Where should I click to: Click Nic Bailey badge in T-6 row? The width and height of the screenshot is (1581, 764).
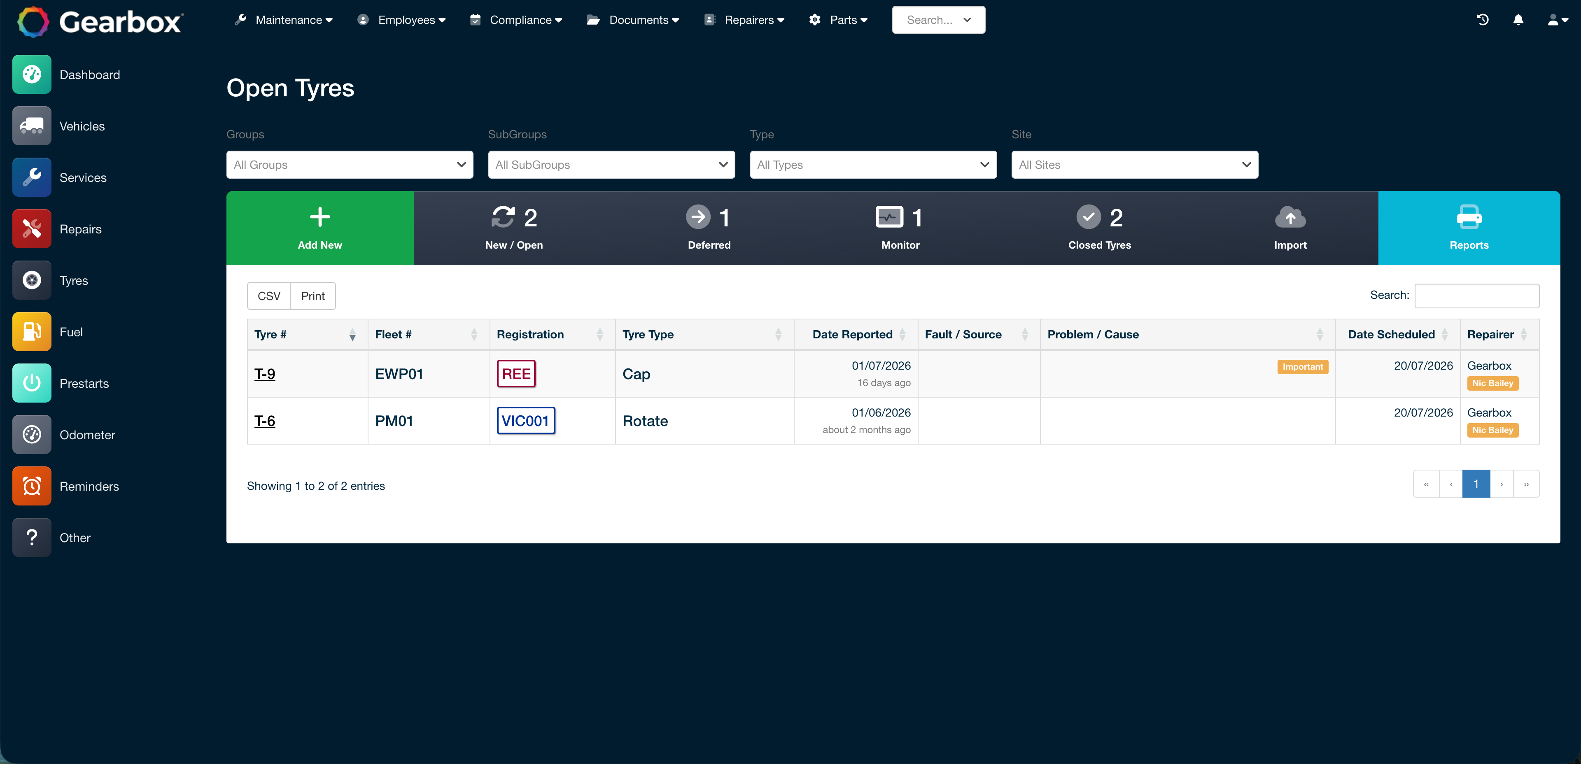pos(1492,430)
